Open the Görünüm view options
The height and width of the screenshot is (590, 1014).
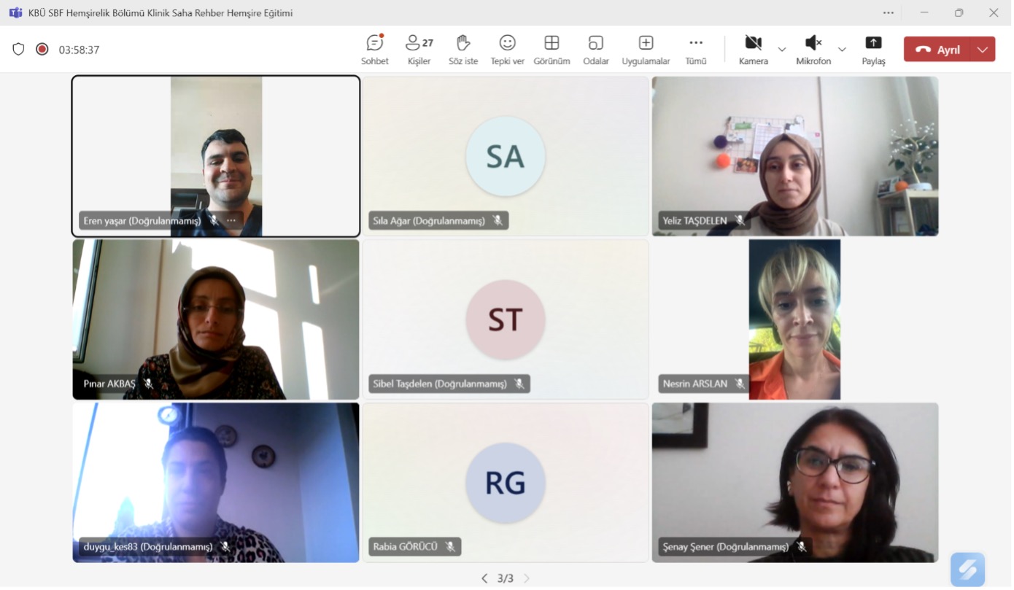(551, 50)
